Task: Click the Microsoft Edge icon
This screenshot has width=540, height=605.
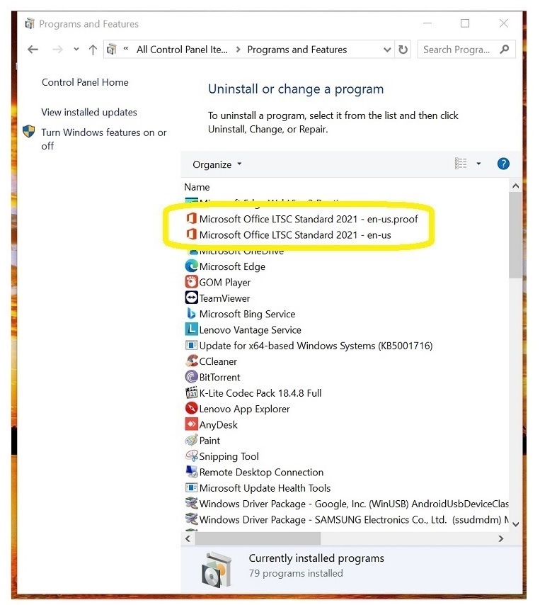Action: click(x=192, y=266)
